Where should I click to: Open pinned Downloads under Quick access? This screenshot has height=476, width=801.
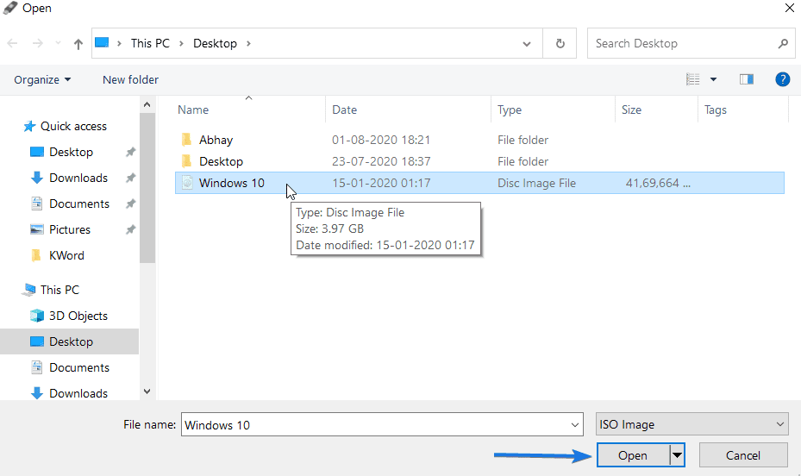78,178
